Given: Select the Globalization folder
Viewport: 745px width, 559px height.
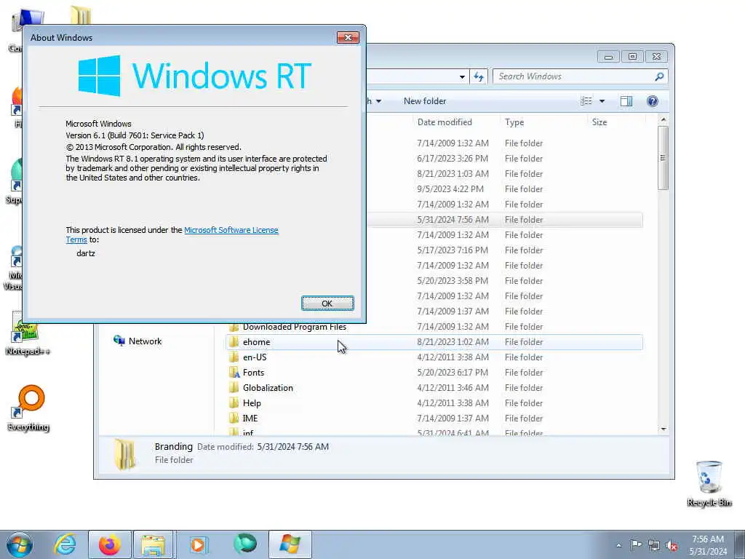Looking at the screenshot, I should pyautogui.click(x=434, y=387).
